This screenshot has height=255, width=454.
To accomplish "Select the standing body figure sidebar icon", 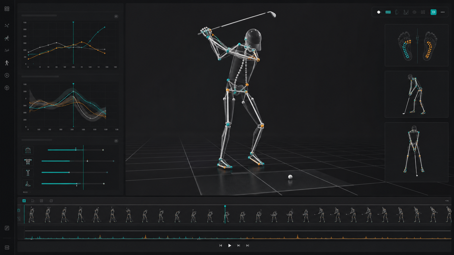I will click(x=7, y=63).
